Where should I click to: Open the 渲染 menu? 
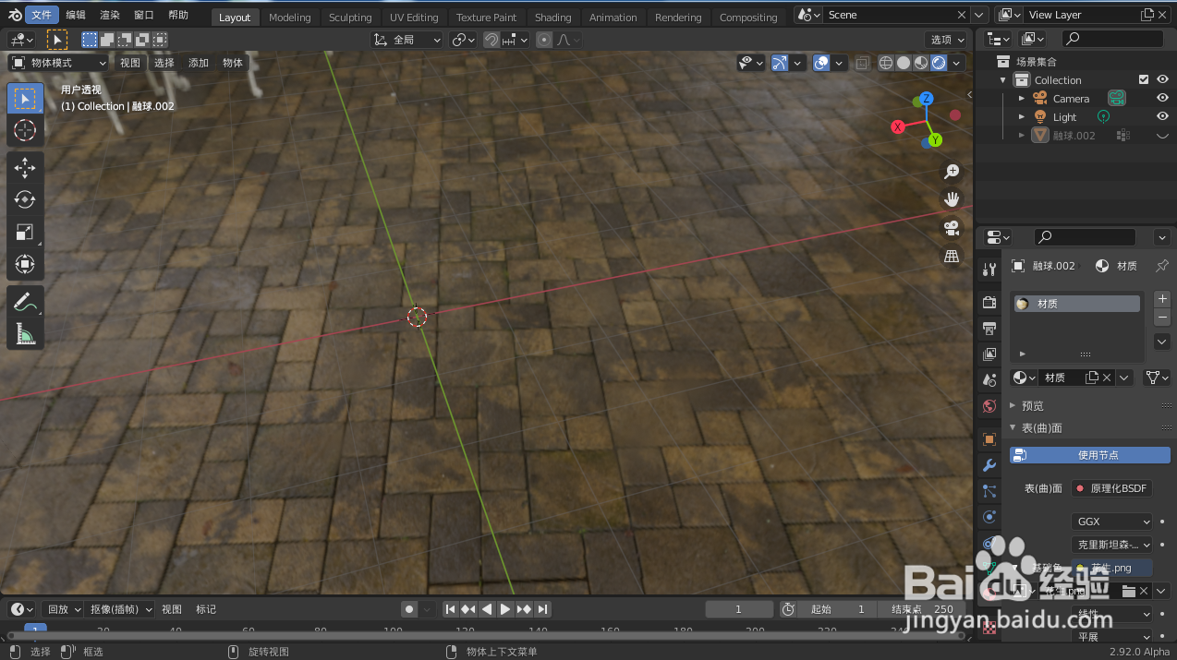pos(108,14)
